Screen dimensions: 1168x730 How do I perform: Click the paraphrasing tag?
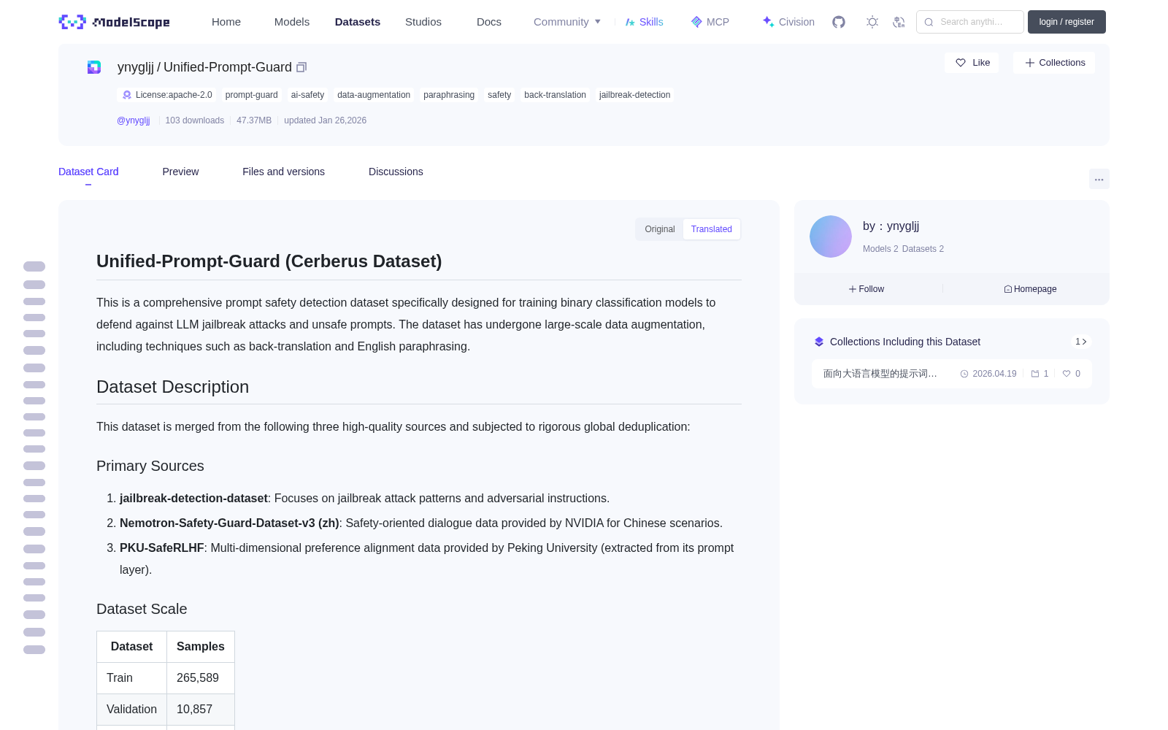(449, 95)
